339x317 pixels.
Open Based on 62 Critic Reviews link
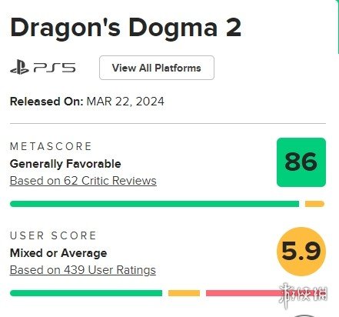pyautogui.click(x=83, y=181)
